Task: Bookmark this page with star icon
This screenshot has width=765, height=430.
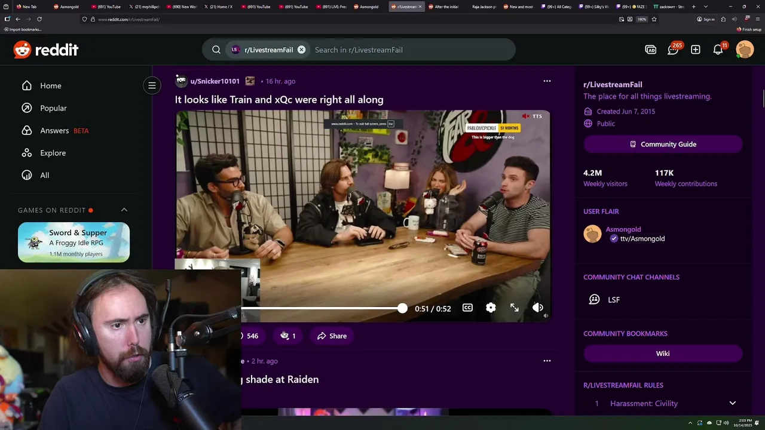Action: click(x=654, y=19)
